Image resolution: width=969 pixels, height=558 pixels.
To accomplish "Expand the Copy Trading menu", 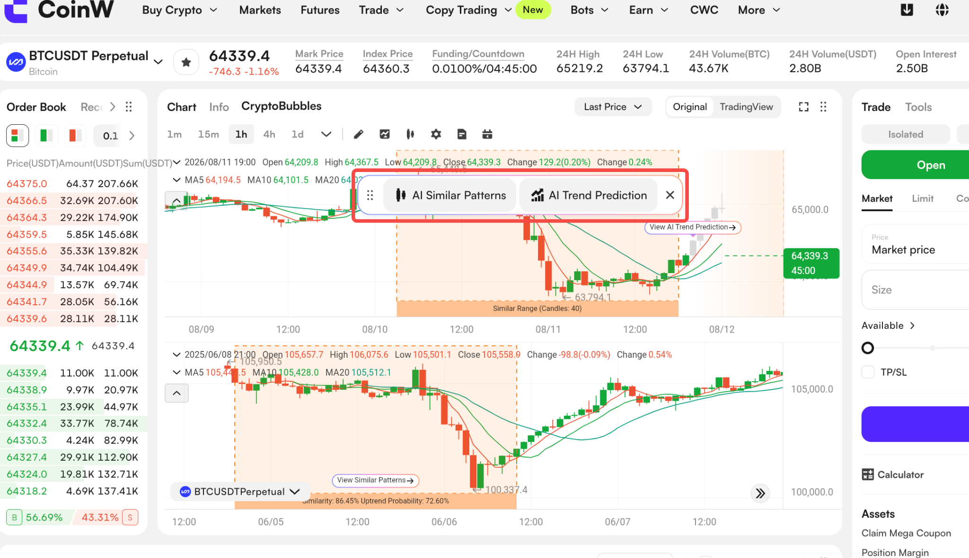I will click(x=469, y=10).
